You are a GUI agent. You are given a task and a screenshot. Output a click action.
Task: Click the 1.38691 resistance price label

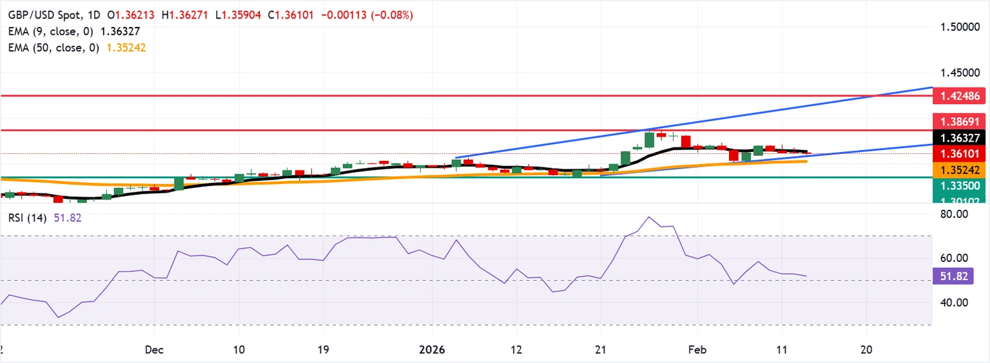(x=953, y=121)
